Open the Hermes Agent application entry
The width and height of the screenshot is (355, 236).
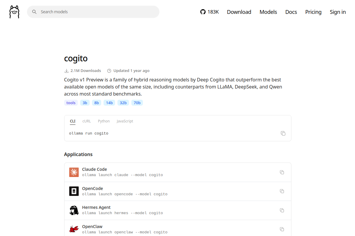tap(177, 210)
